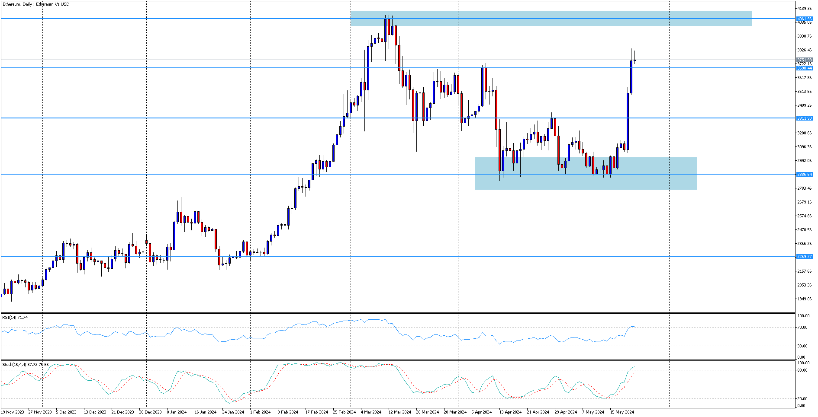Click the current price tag 3751.99
This screenshot has width=818, height=417.
(x=805, y=60)
